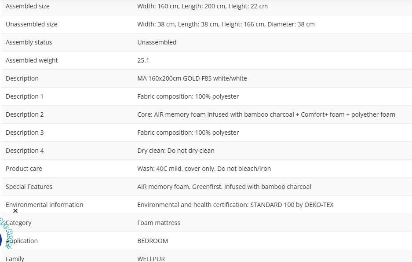Click the "Assembly status" label
Image resolution: width=412 pixels, height=262 pixels.
[29, 42]
